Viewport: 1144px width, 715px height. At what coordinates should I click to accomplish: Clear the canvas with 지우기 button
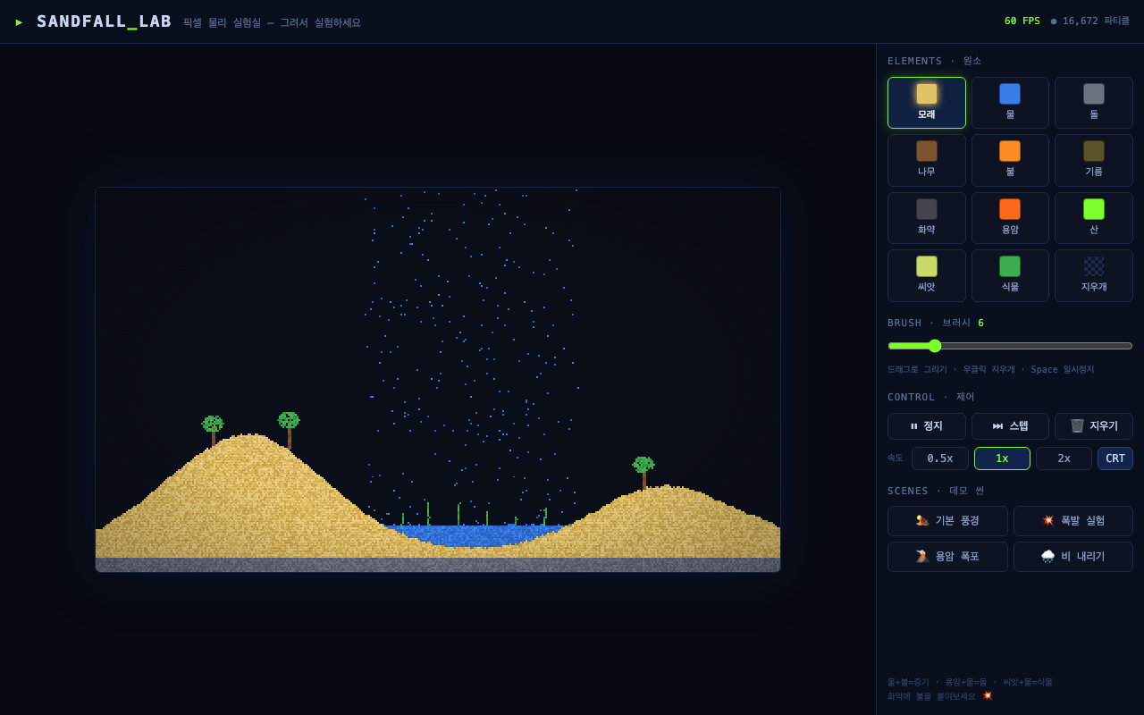[1094, 426]
